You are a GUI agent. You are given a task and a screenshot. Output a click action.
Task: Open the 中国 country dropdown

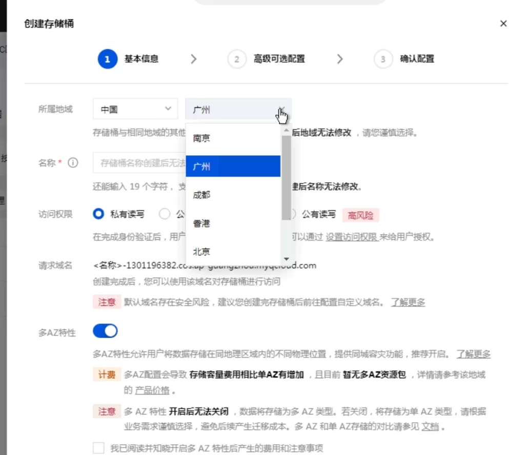point(135,109)
